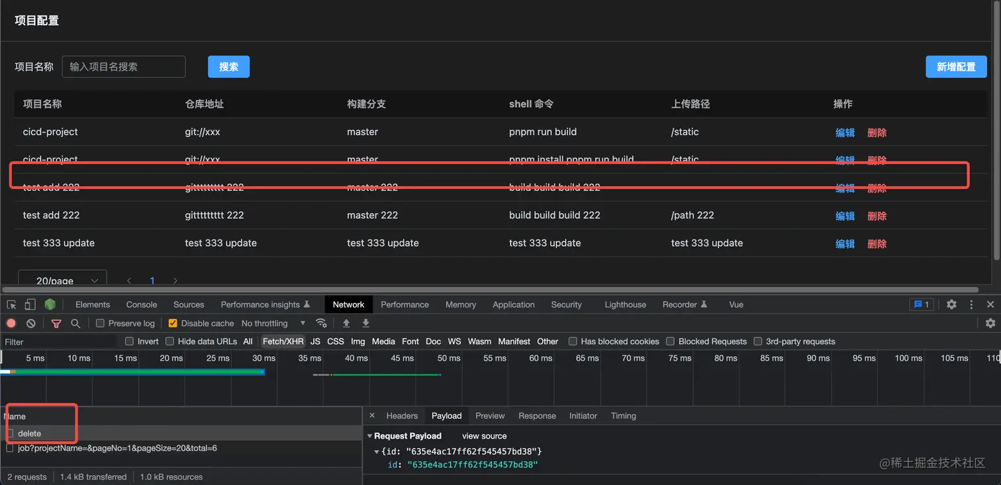This screenshot has width=1001, height=485.
Task: Clear the network log
Action: coord(30,323)
